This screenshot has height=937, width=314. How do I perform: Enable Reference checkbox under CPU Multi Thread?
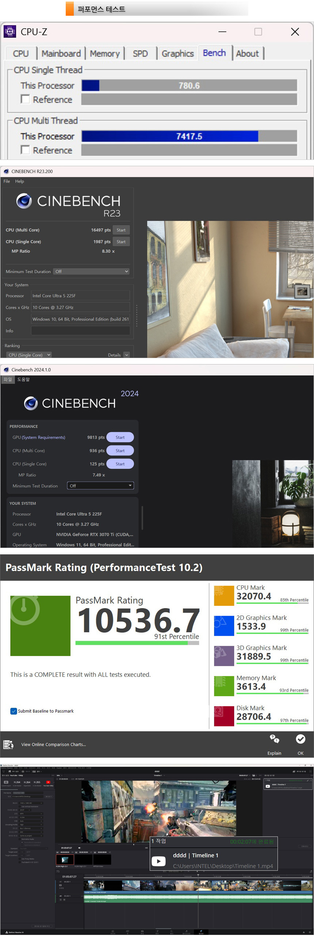coord(25,150)
